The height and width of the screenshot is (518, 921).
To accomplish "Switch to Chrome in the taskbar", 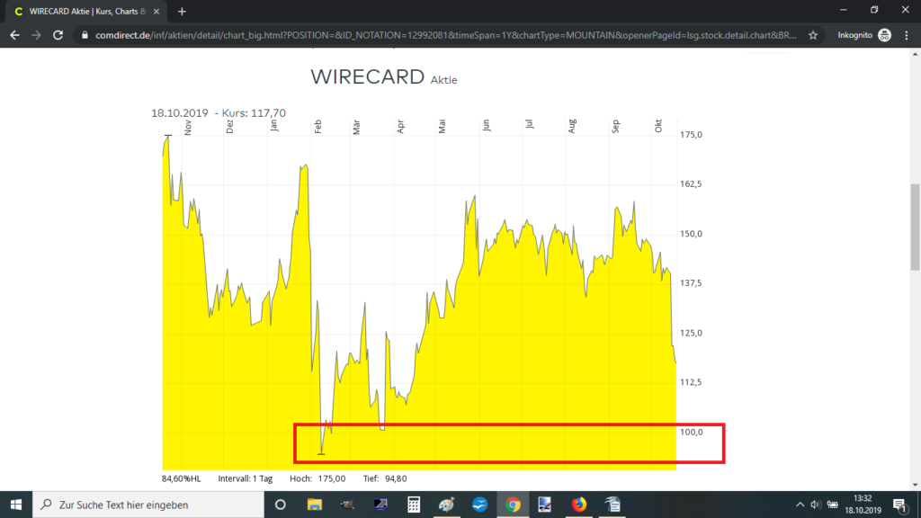I will pyautogui.click(x=513, y=505).
